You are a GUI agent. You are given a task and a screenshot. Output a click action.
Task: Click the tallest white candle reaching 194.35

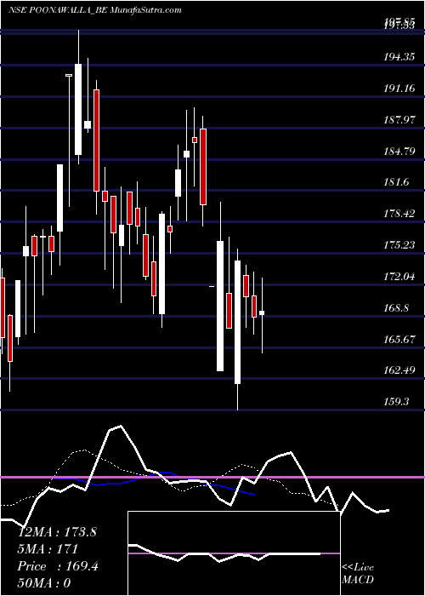pyautogui.click(x=78, y=109)
